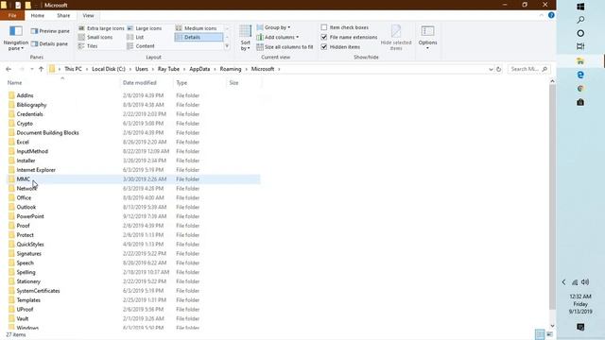Viewport: 605px width, 340px height.
Task: Show hidden tray icons chevron
Action: tap(563, 282)
